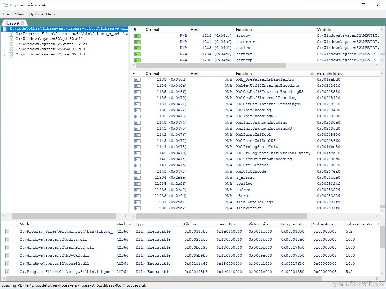Click the import icon beside strcpy

[137, 35]
